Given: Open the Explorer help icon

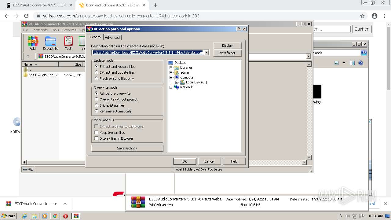Looking at the screenshot, I should [x=361, y=63].
